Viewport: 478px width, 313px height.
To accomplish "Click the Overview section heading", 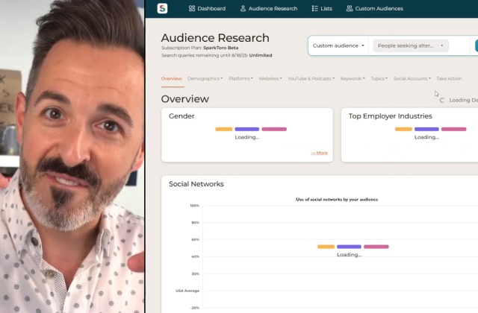I will click(x=185, y=99).
